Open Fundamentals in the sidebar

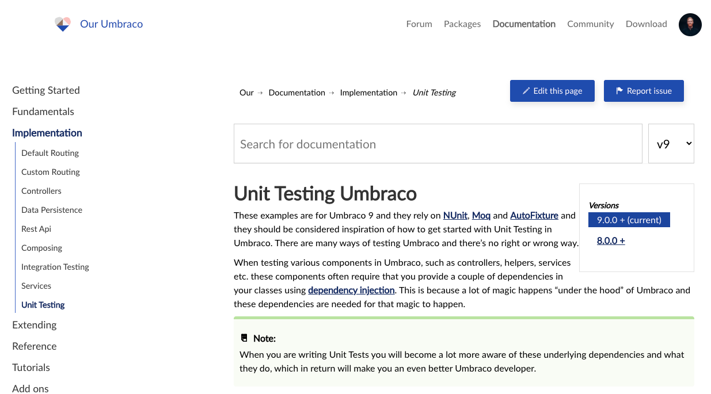coord(43,112)
